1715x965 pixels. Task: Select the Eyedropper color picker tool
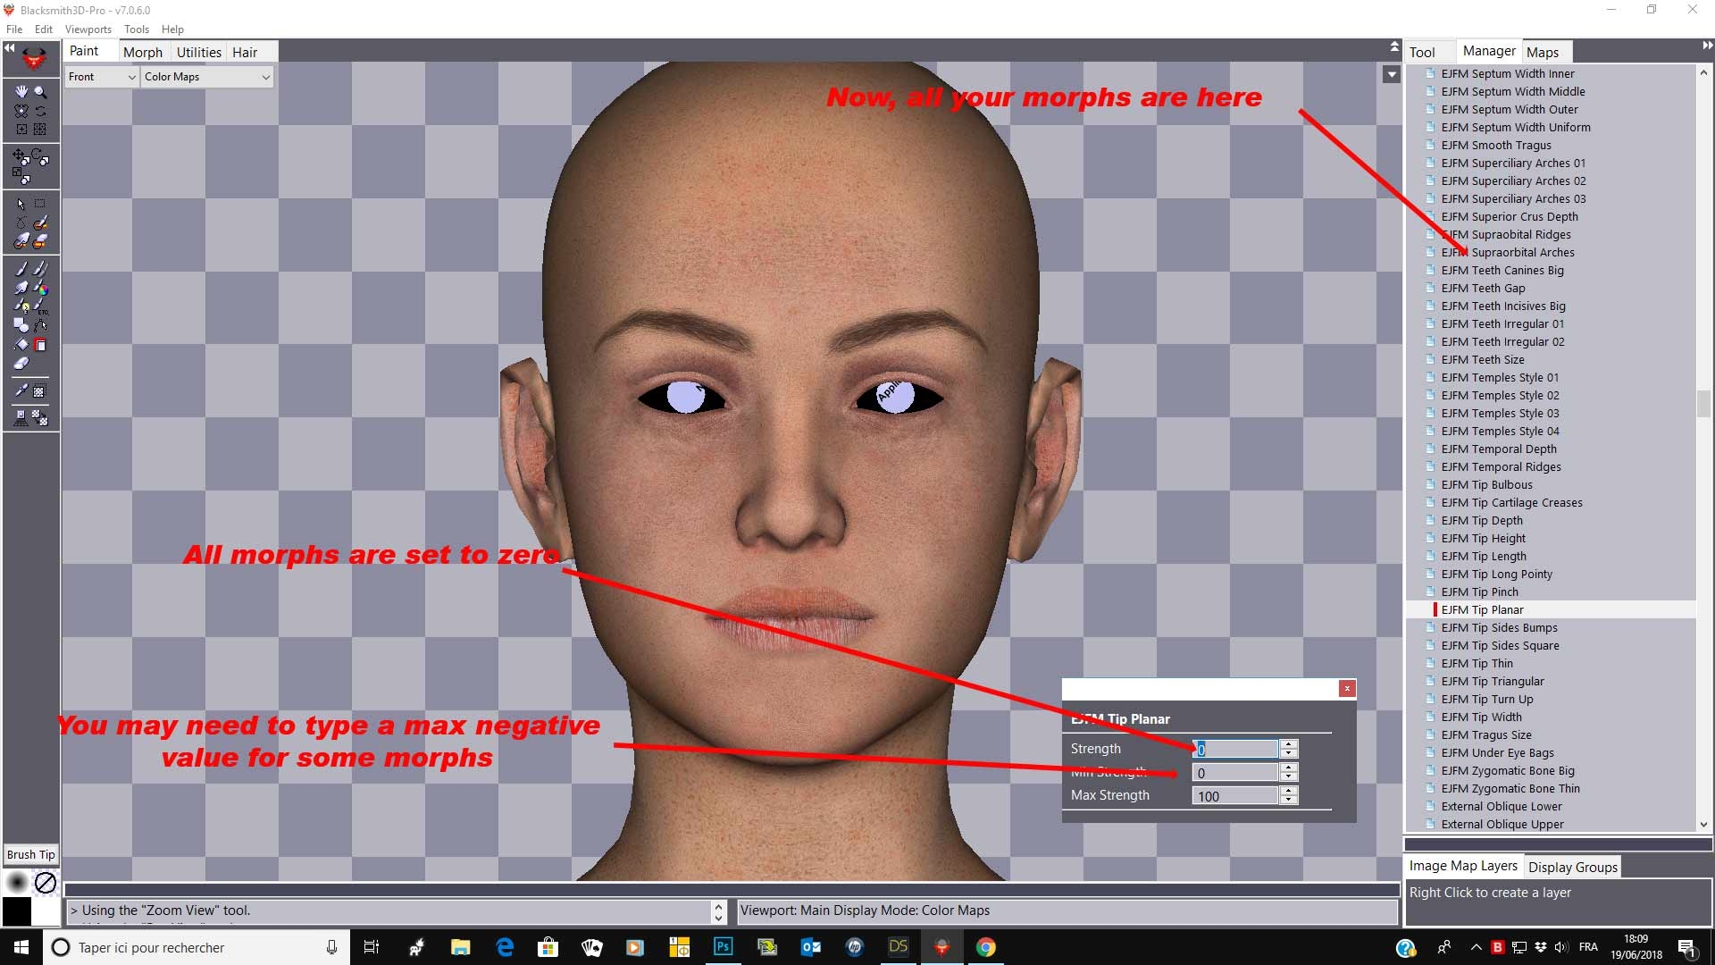coord(21,390)
